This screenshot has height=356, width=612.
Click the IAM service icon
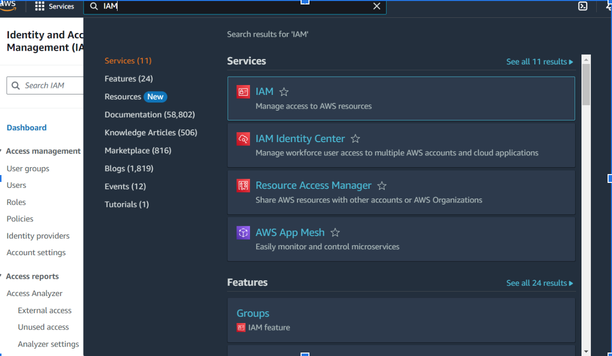[x=243, y=92]
